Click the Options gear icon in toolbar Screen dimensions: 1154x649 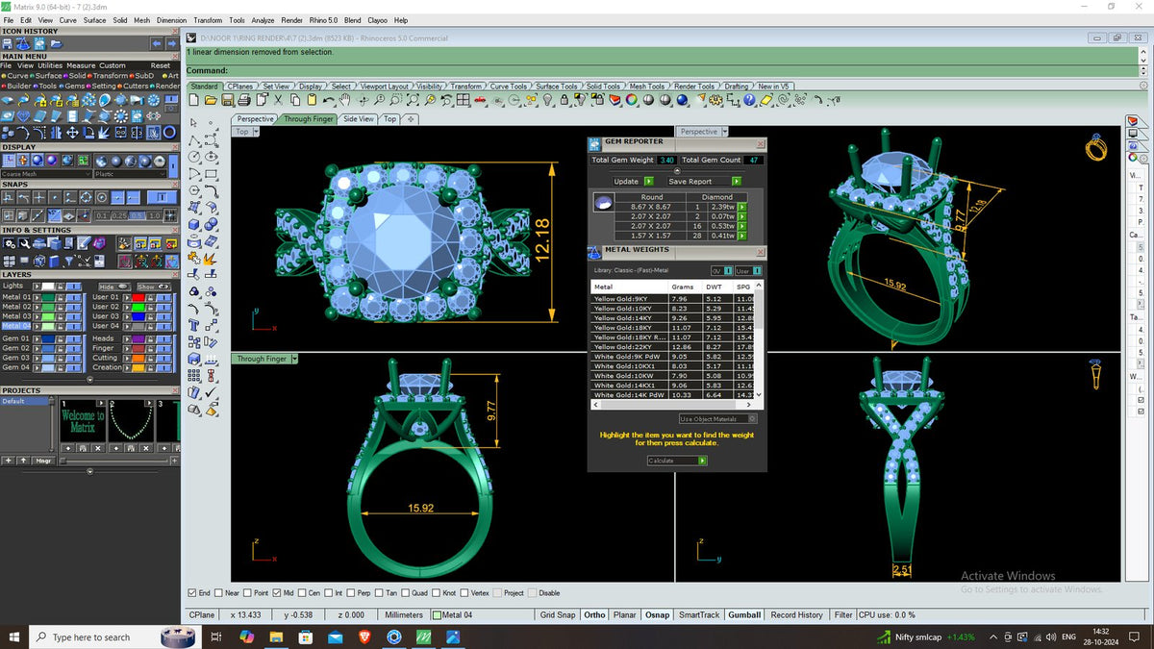[x=715, y=100]
